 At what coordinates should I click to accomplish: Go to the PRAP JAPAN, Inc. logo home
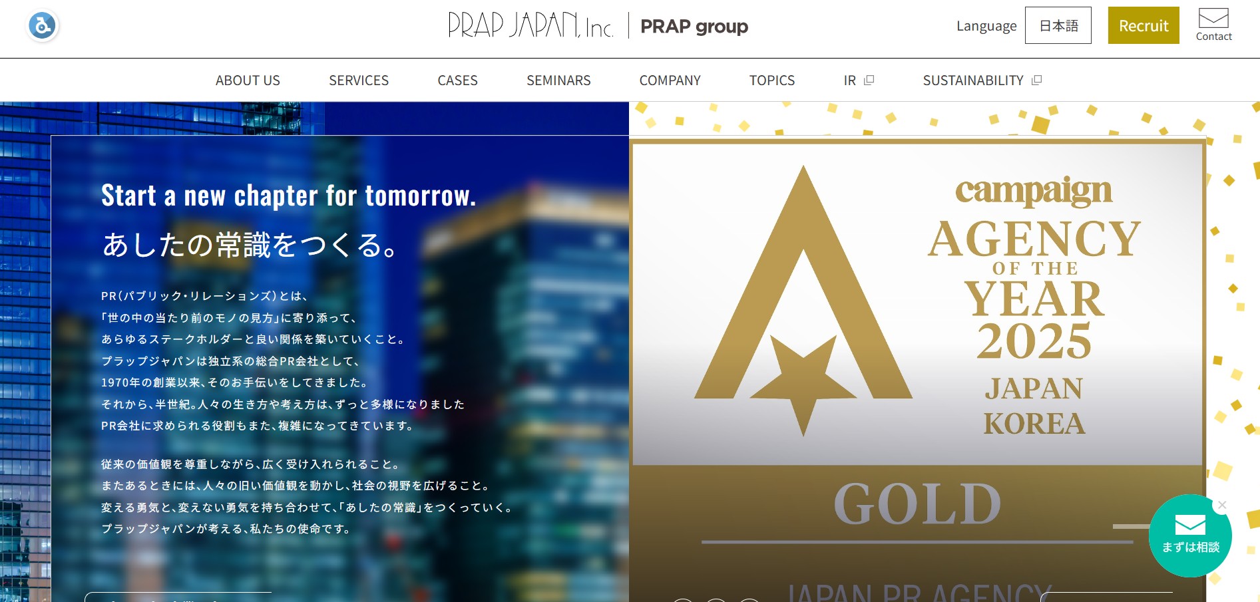[530, 25]
